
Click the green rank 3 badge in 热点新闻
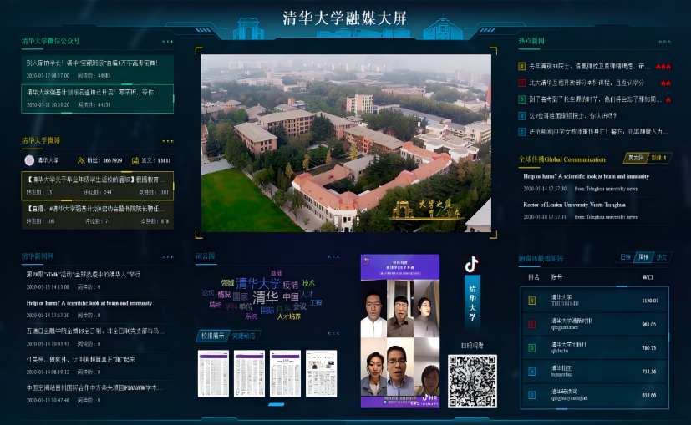point(521,99)
